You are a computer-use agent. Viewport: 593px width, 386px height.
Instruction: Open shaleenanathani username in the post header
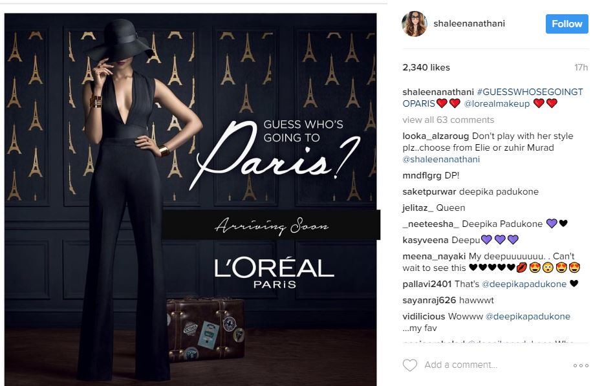pyautogui.click(x=469, y=23)
